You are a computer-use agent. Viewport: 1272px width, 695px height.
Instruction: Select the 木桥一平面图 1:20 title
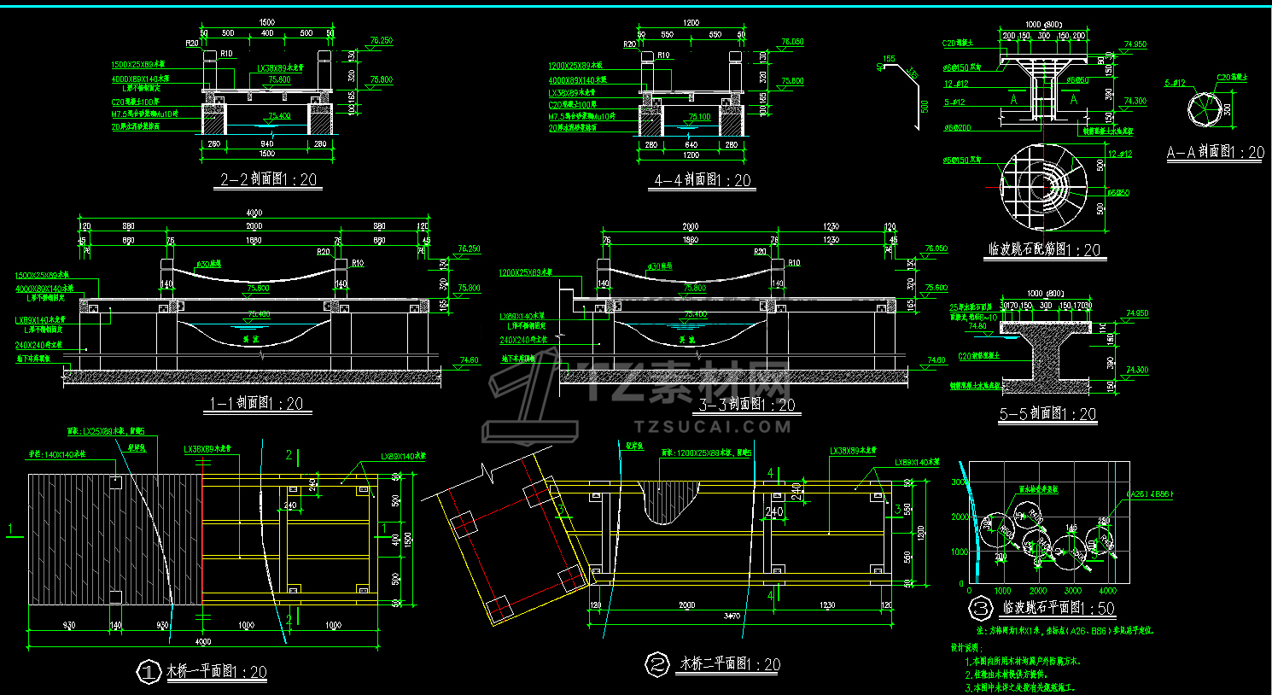point(217,672)
